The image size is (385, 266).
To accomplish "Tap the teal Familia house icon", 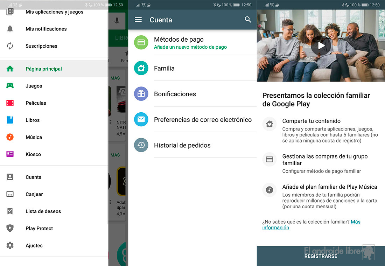I will click(x=141, y=68).
